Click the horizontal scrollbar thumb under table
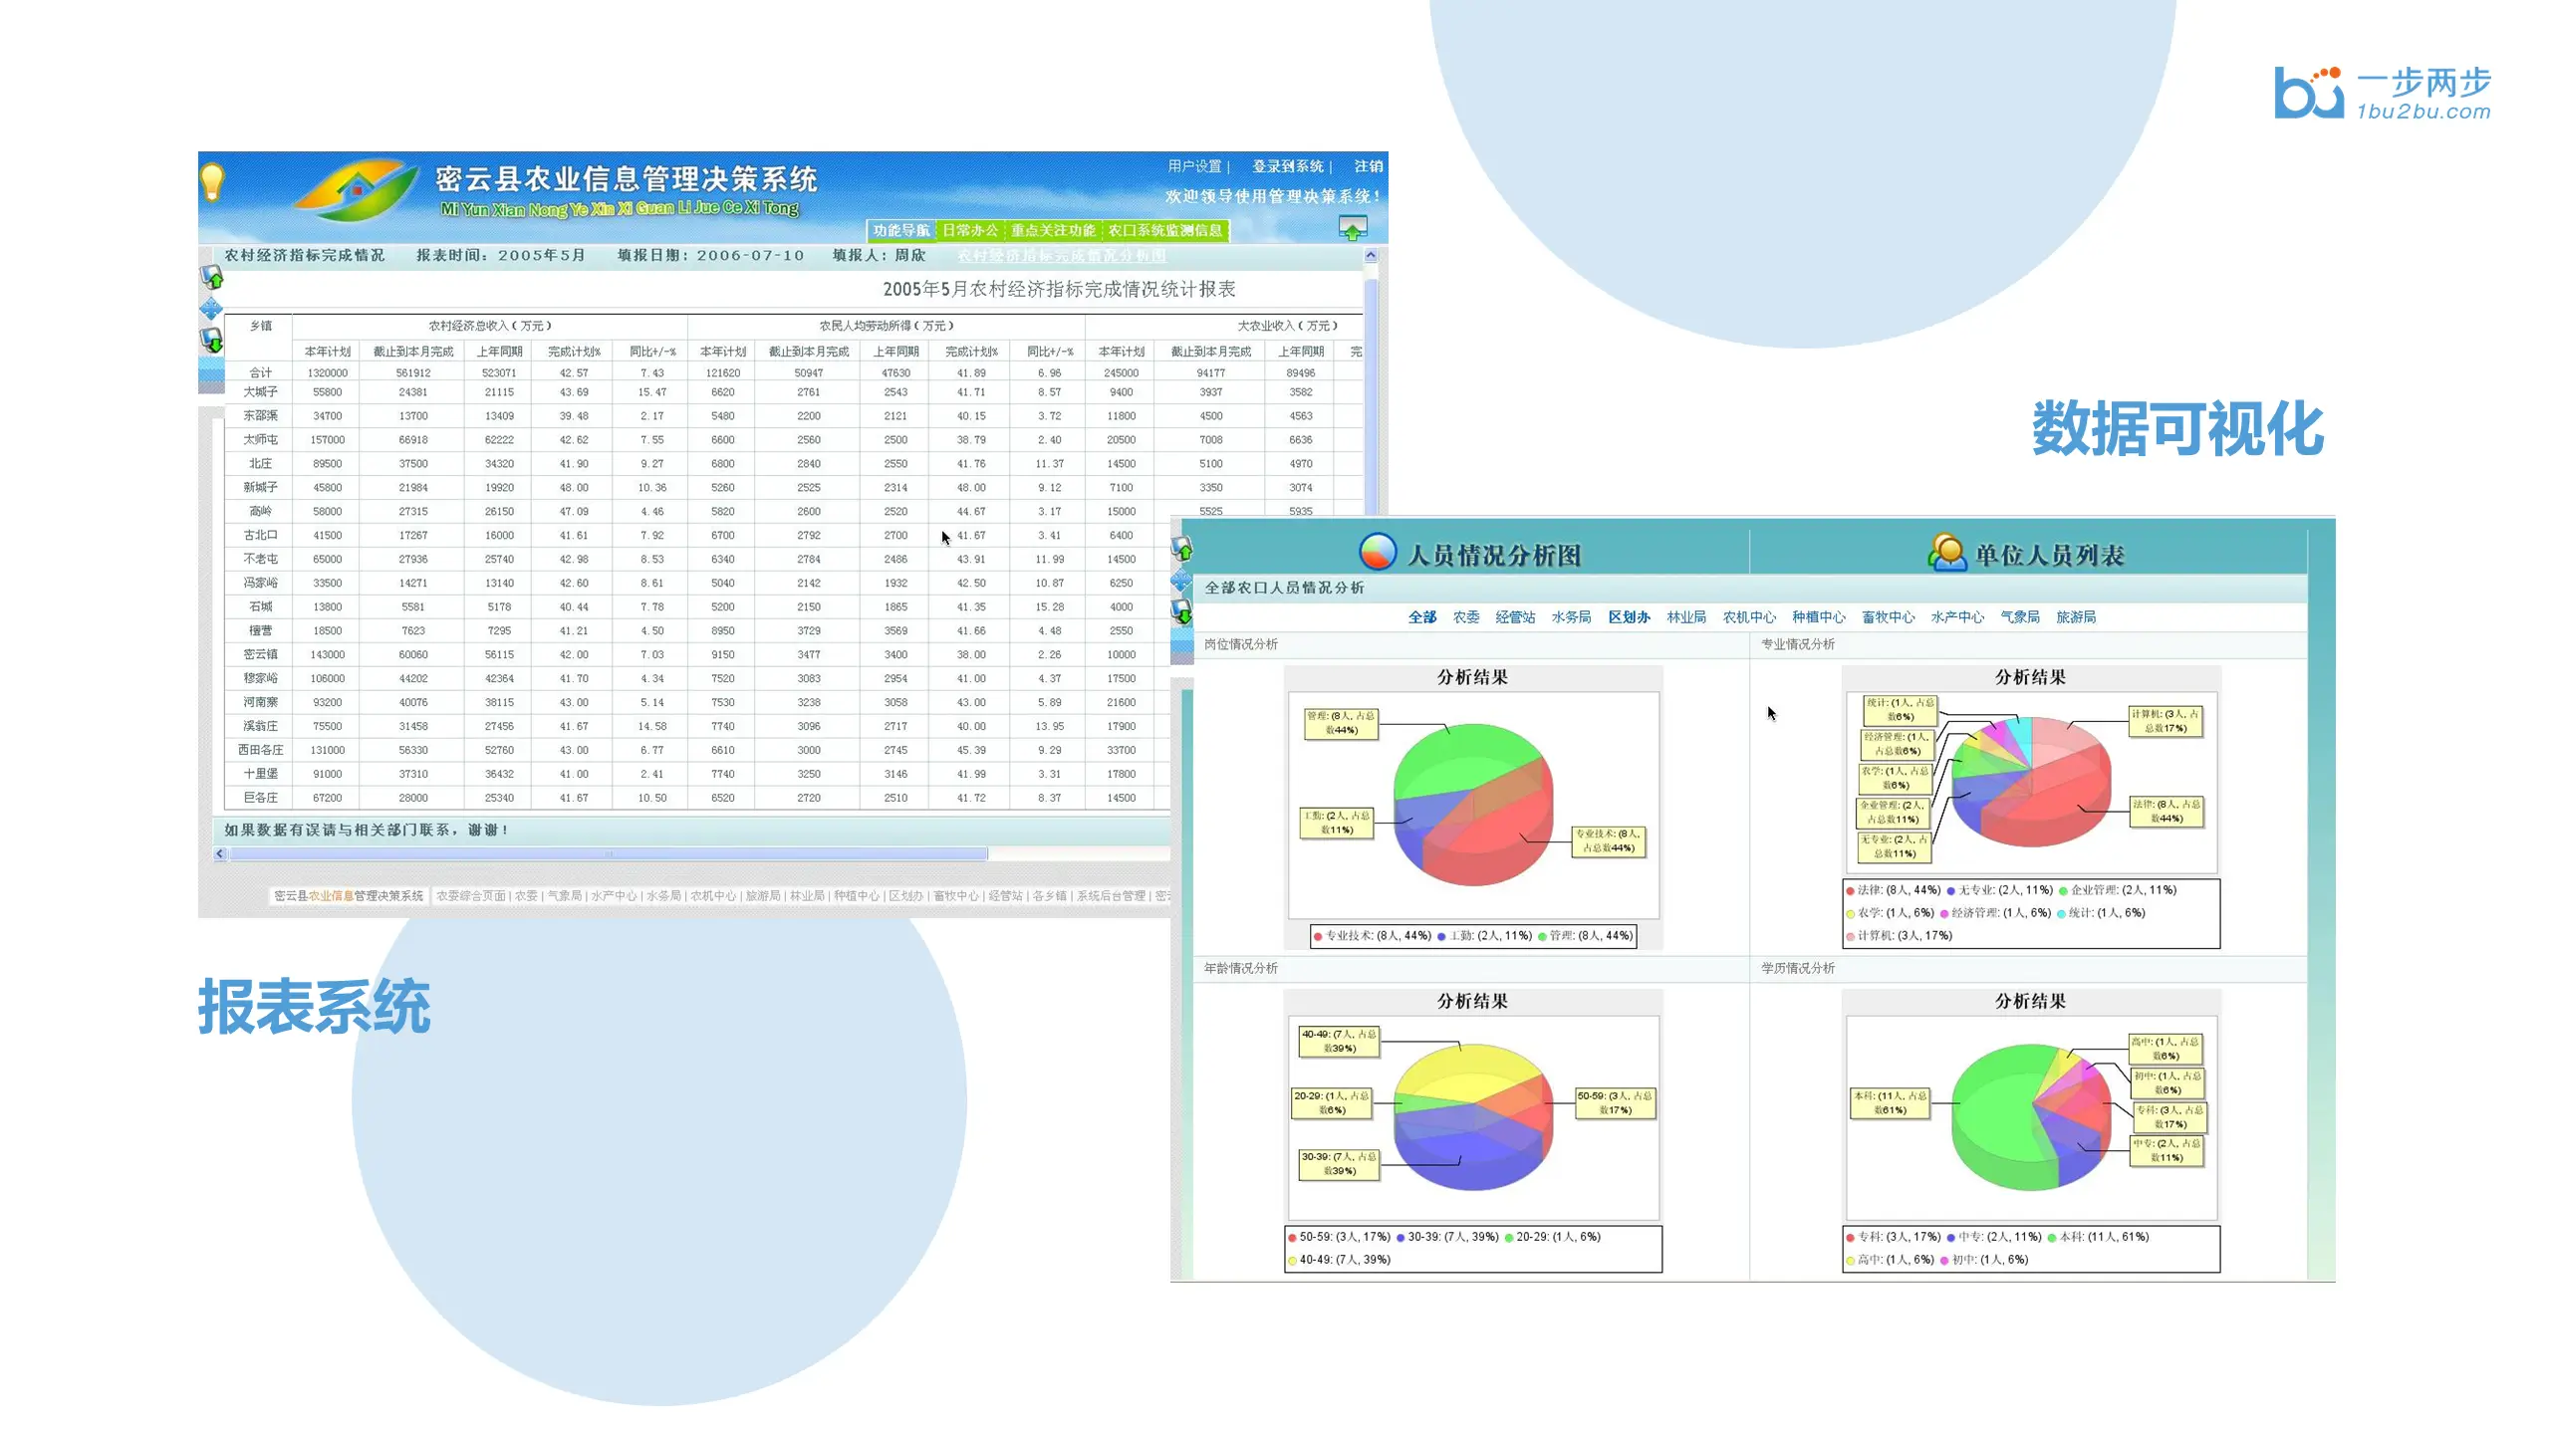The height and width of the screenshot is (1434, 2549). [x=608, y=853]
